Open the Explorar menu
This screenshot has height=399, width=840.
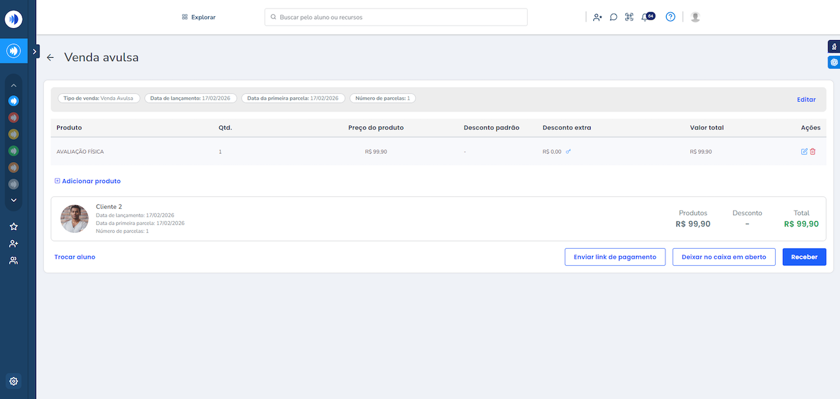pos(199,17)
